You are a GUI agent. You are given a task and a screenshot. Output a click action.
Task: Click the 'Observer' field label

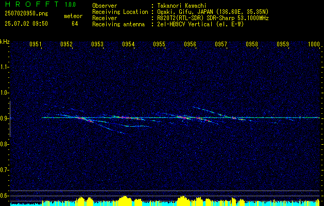pyautogui.click(x=105, y=6)
